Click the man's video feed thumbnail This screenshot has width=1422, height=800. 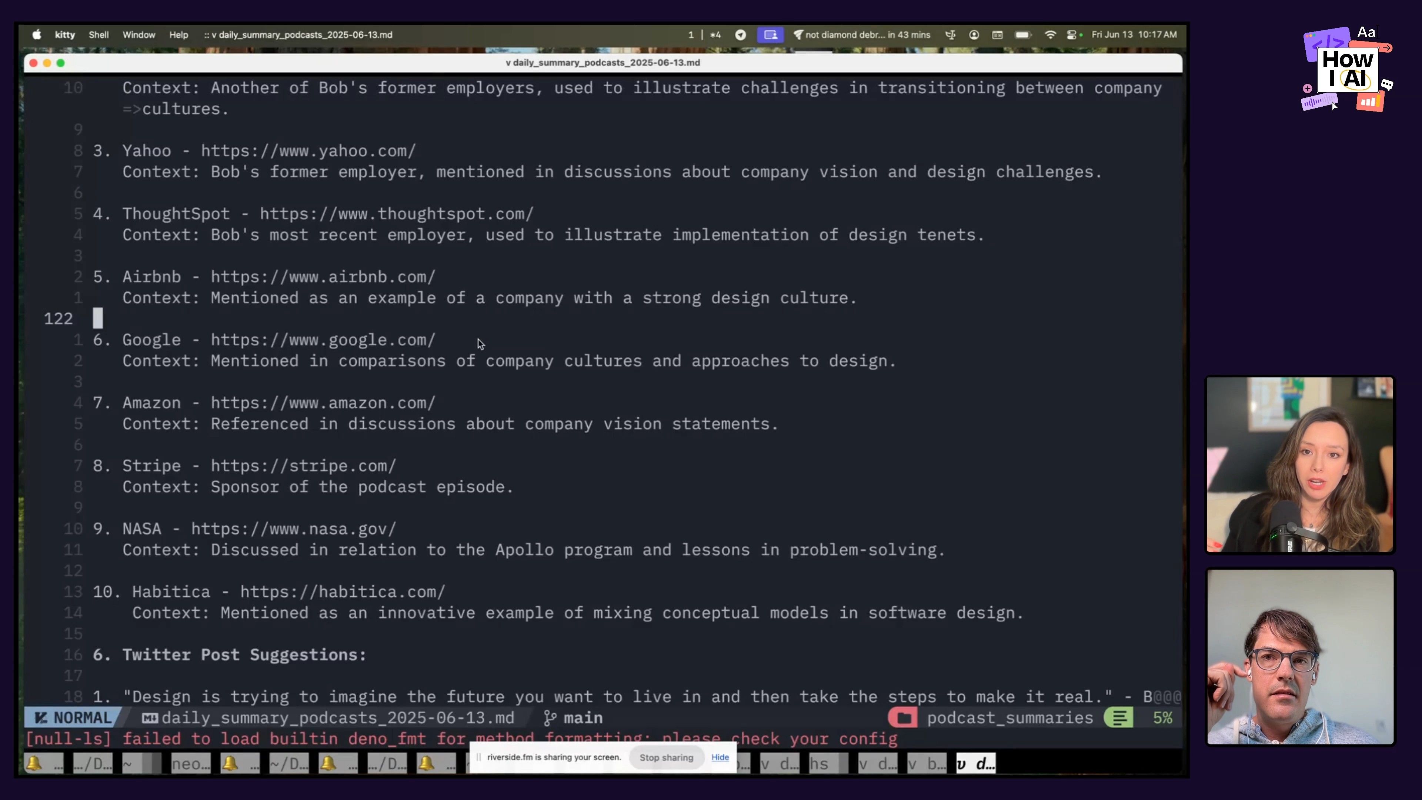click(x=1300, y=657)
